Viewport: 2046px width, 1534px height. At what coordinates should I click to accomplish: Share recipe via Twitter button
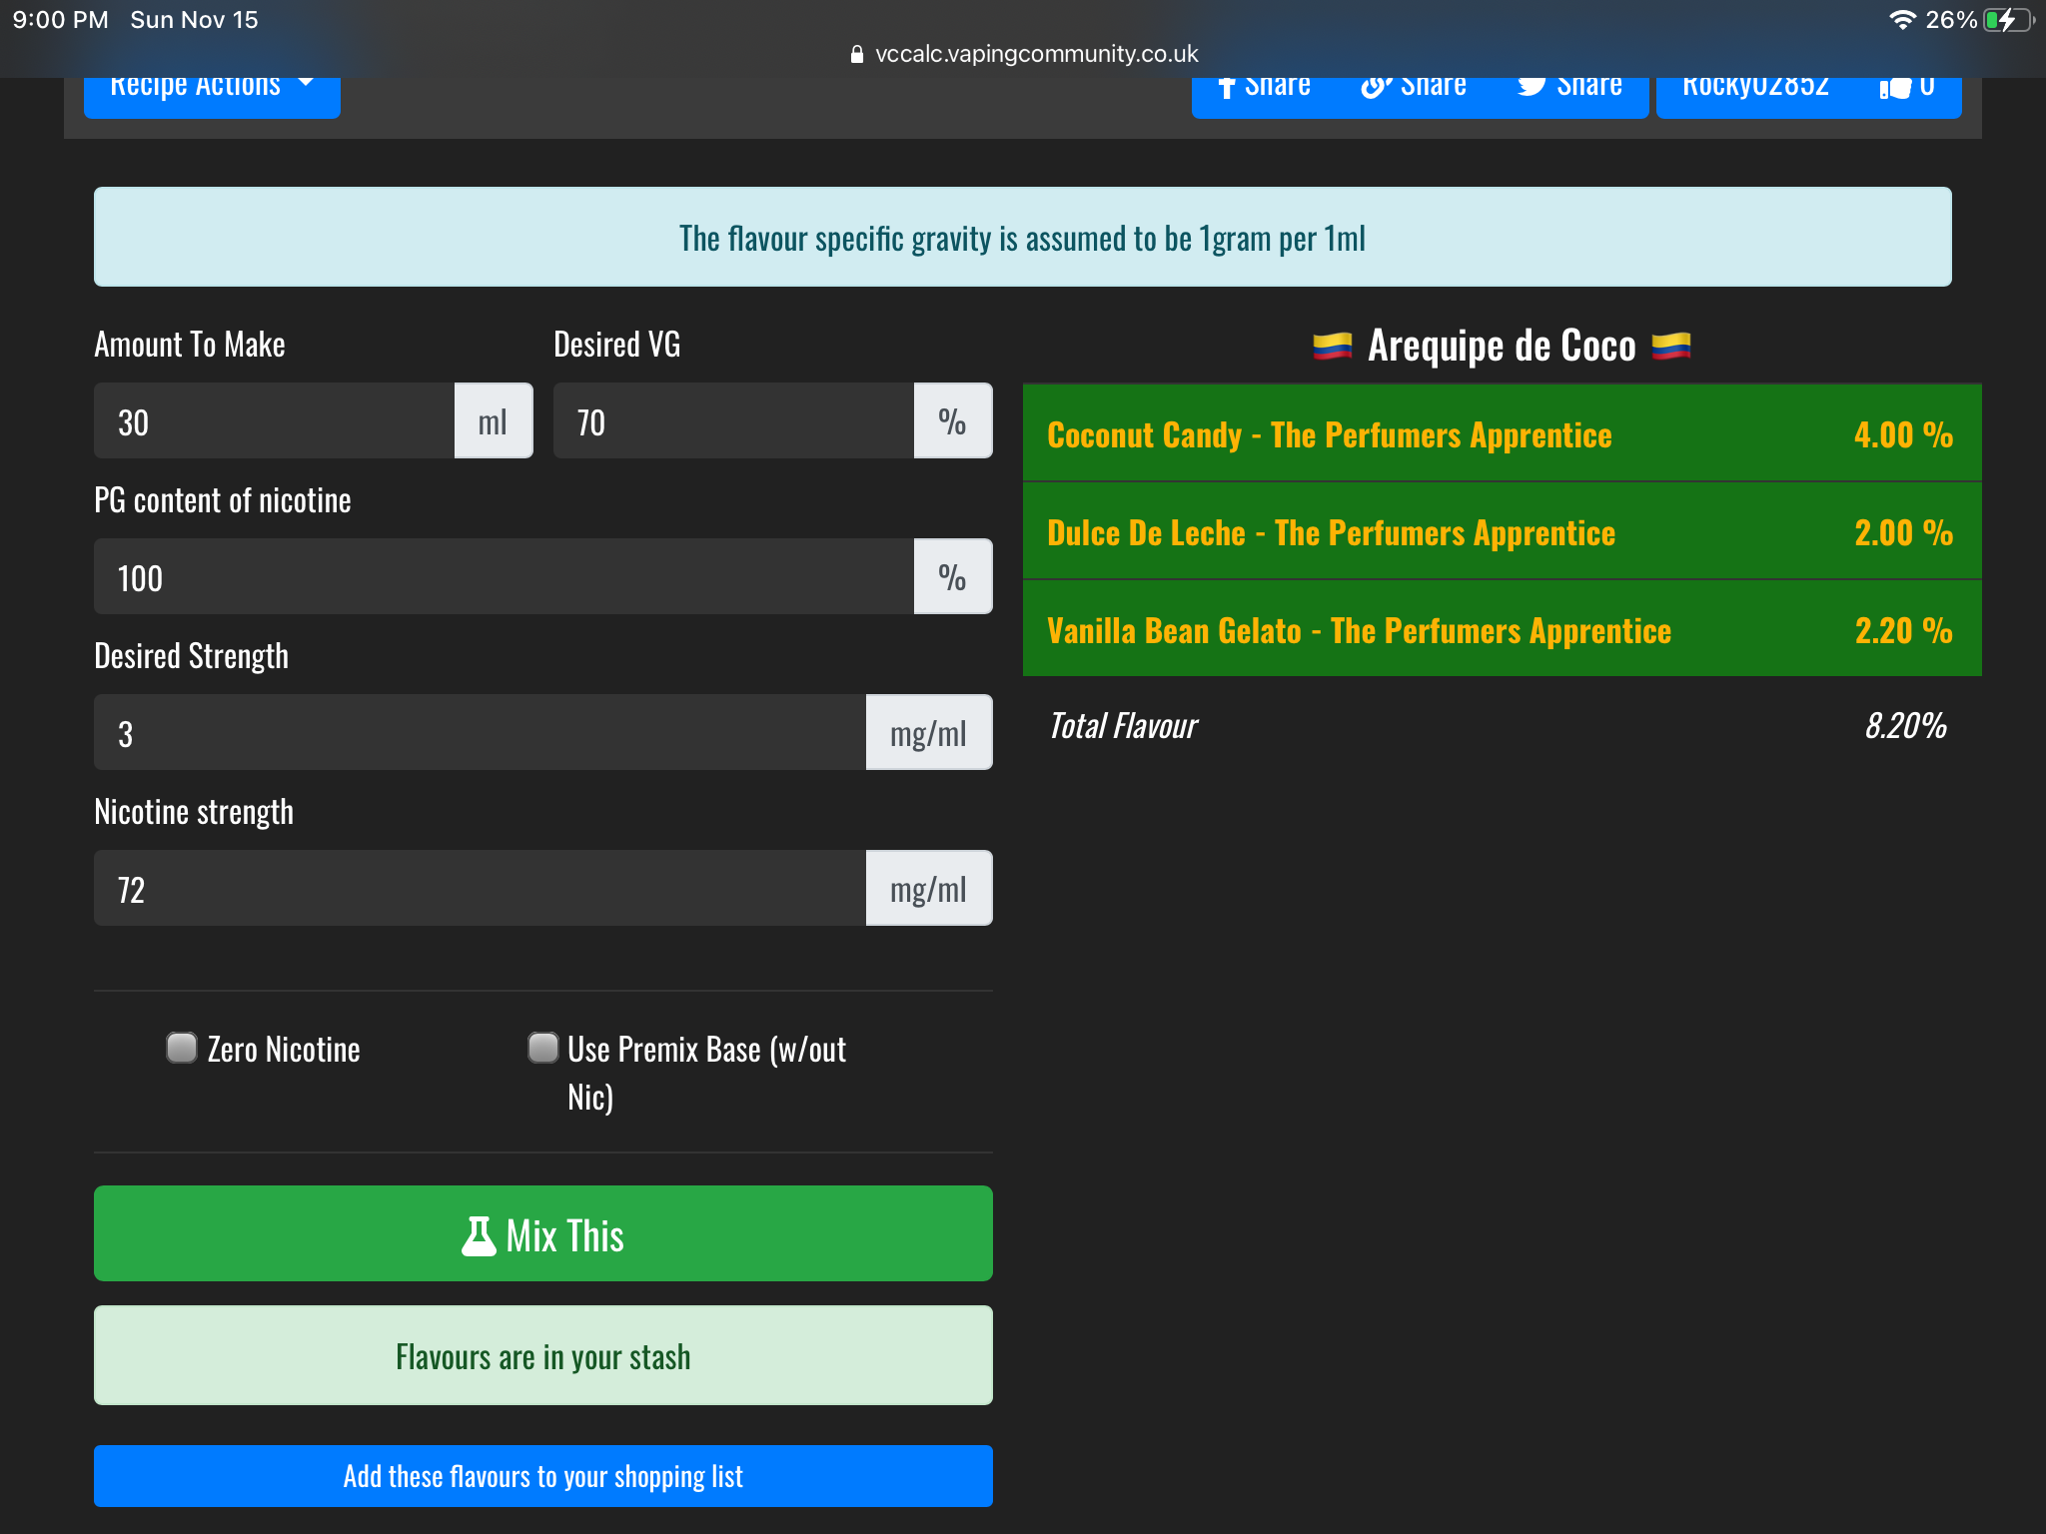point(1570,97)
